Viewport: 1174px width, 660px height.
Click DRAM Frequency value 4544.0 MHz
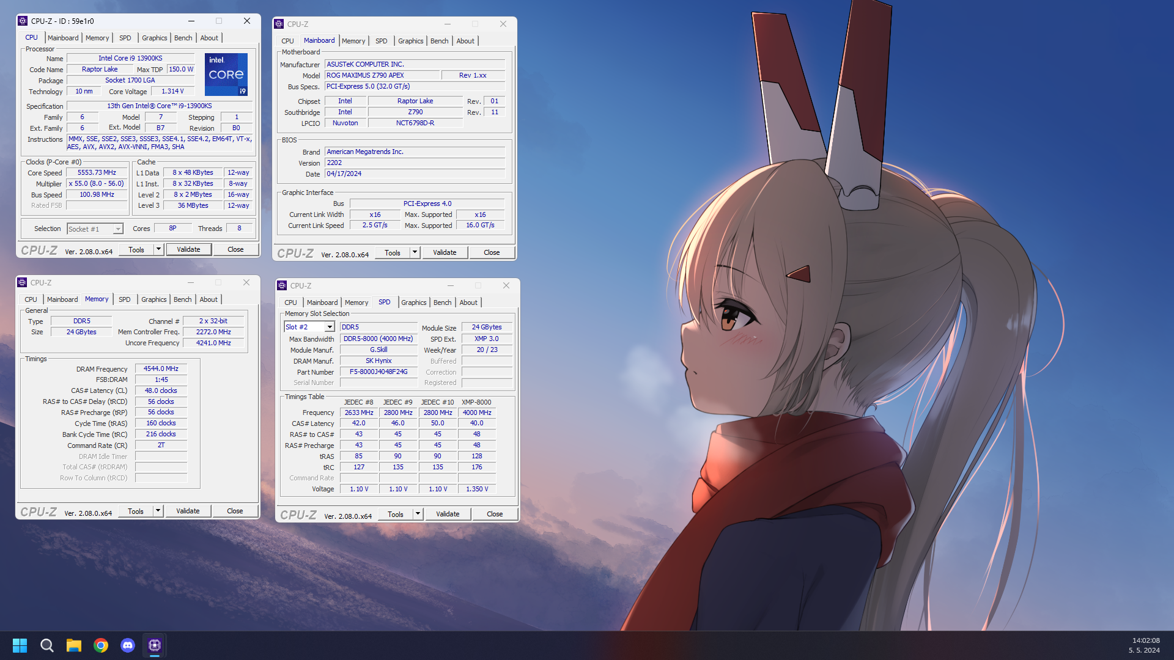[161, 369]
